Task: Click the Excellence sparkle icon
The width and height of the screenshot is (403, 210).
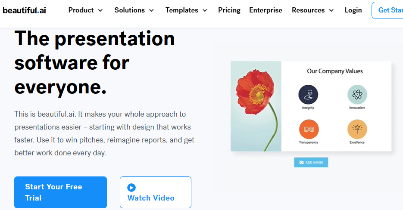Action: click(357, 130)
